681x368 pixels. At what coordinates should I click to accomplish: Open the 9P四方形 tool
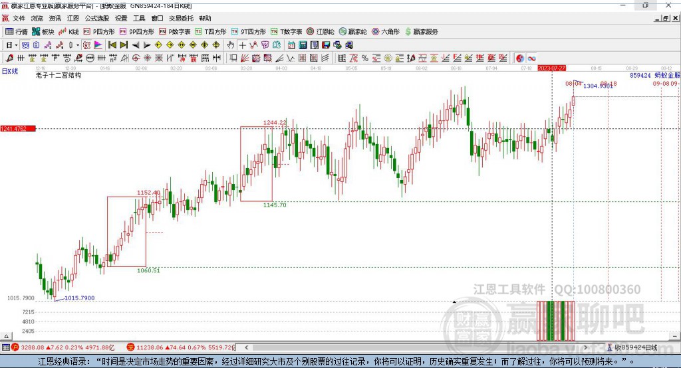point(137,32)
